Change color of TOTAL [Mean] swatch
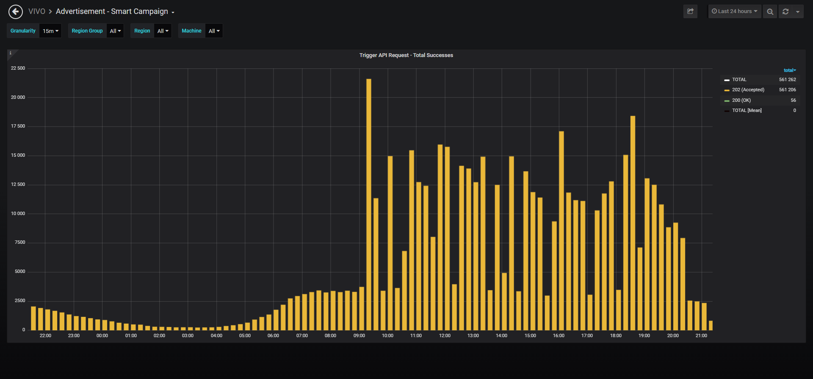The width and height of the screenshot is (813, 379). click(727, 111)
